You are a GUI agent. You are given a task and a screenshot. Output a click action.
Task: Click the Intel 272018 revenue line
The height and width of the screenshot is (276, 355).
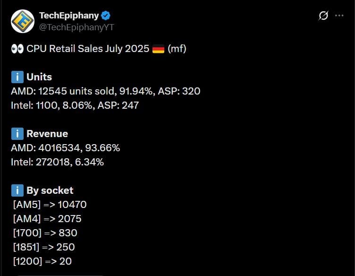pyautogui.click(x=57, y=162)
